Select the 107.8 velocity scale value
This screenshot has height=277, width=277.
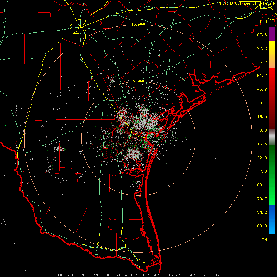pyautogui.click(x=261, y=34)
